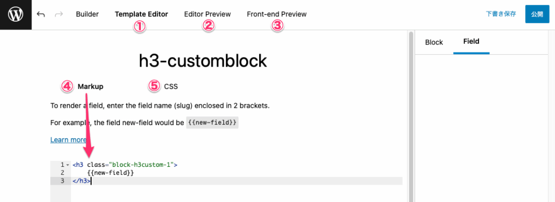
Task: Click the blue 公開 publish button
Action: [x=537, y=14]
